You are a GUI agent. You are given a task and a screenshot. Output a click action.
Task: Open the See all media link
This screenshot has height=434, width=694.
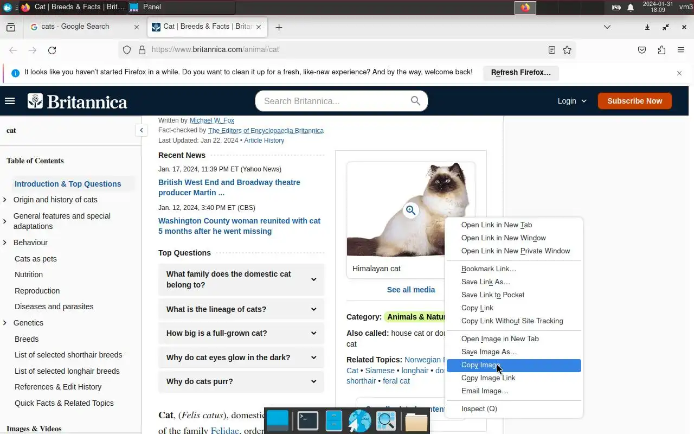(411, 290)
